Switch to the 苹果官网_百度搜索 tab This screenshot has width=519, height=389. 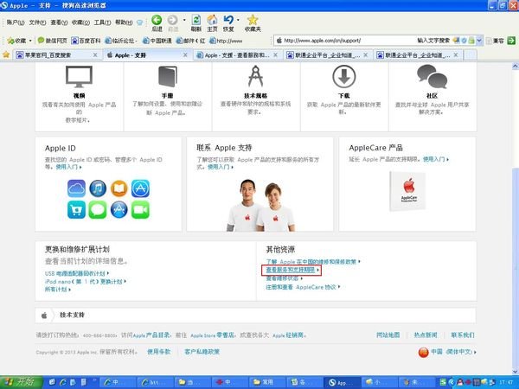coord(57,55)
